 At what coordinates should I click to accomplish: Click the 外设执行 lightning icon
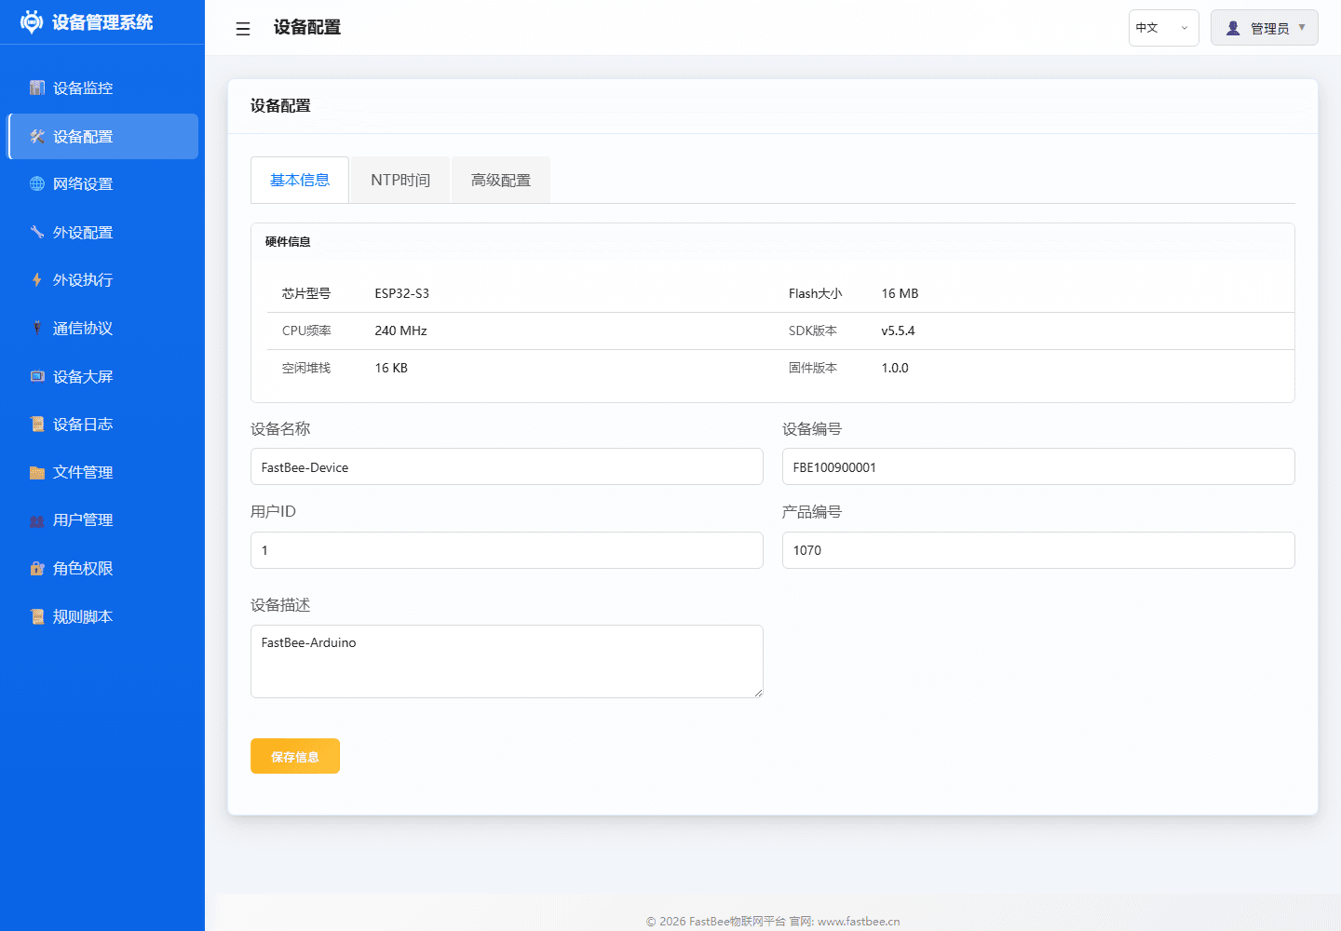coord(37,279)
